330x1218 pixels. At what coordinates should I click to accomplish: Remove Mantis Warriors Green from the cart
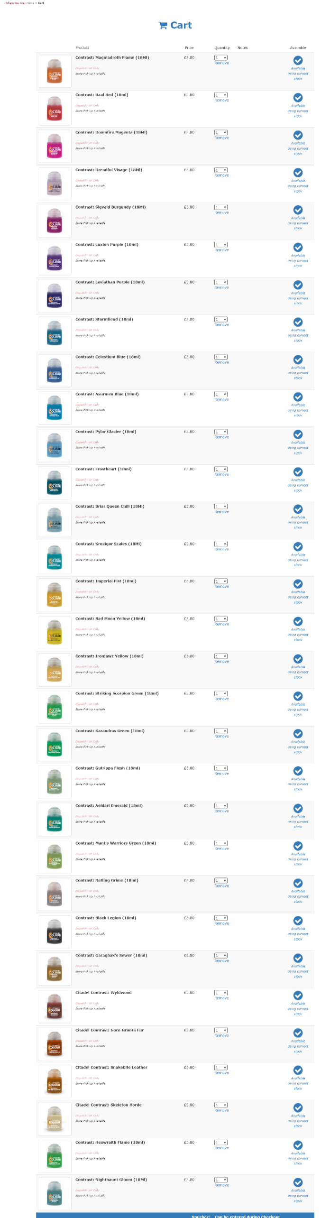221,849
